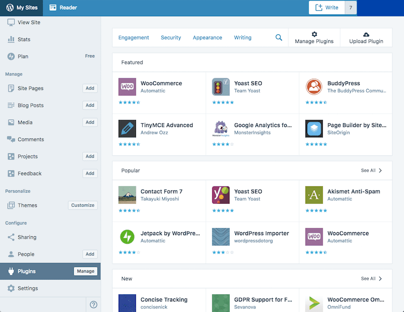Screen dimensions: 404x312
Task: Open featured WooCommerce plugin logo
Action: (127, 86)
